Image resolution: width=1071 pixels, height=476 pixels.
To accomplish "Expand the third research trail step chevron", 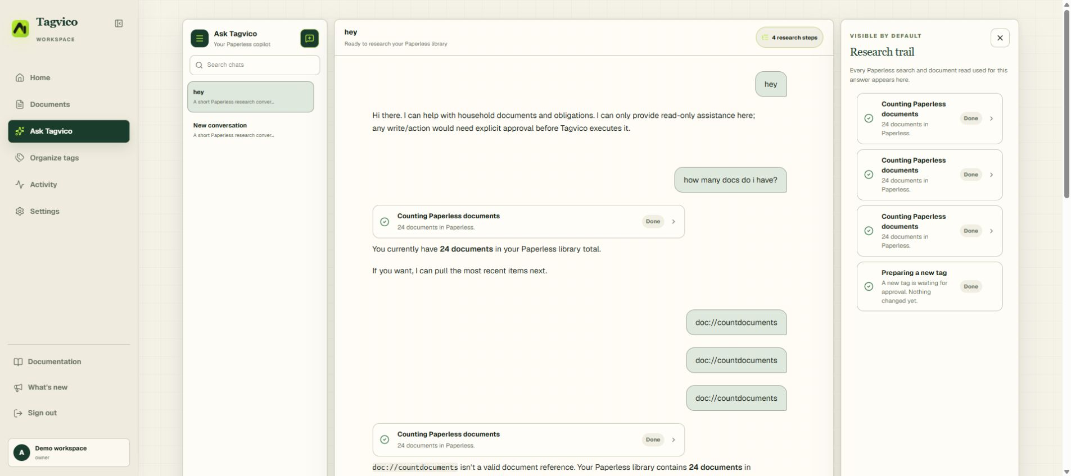I will click(x=991, y=231).
